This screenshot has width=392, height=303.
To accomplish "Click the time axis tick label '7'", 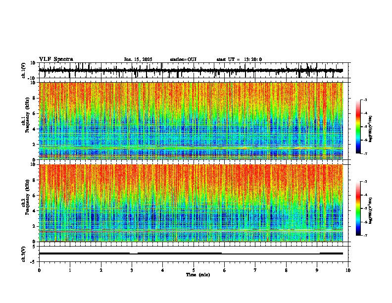I will click(255, 270).
